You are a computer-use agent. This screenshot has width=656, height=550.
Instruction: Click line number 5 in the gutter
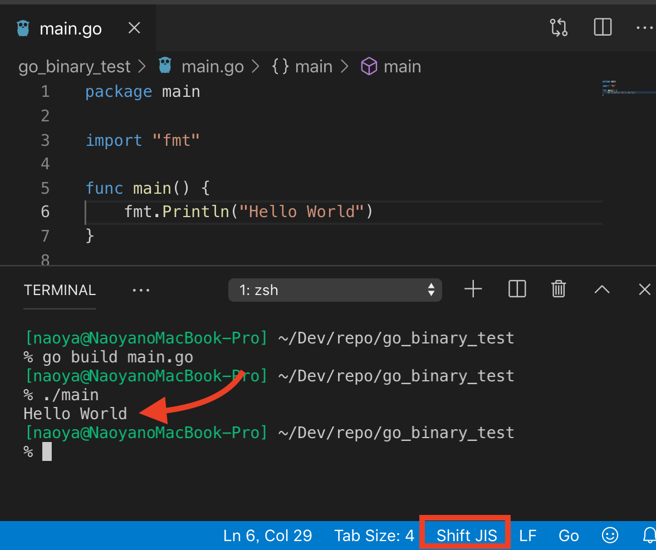tap(46, 188)
